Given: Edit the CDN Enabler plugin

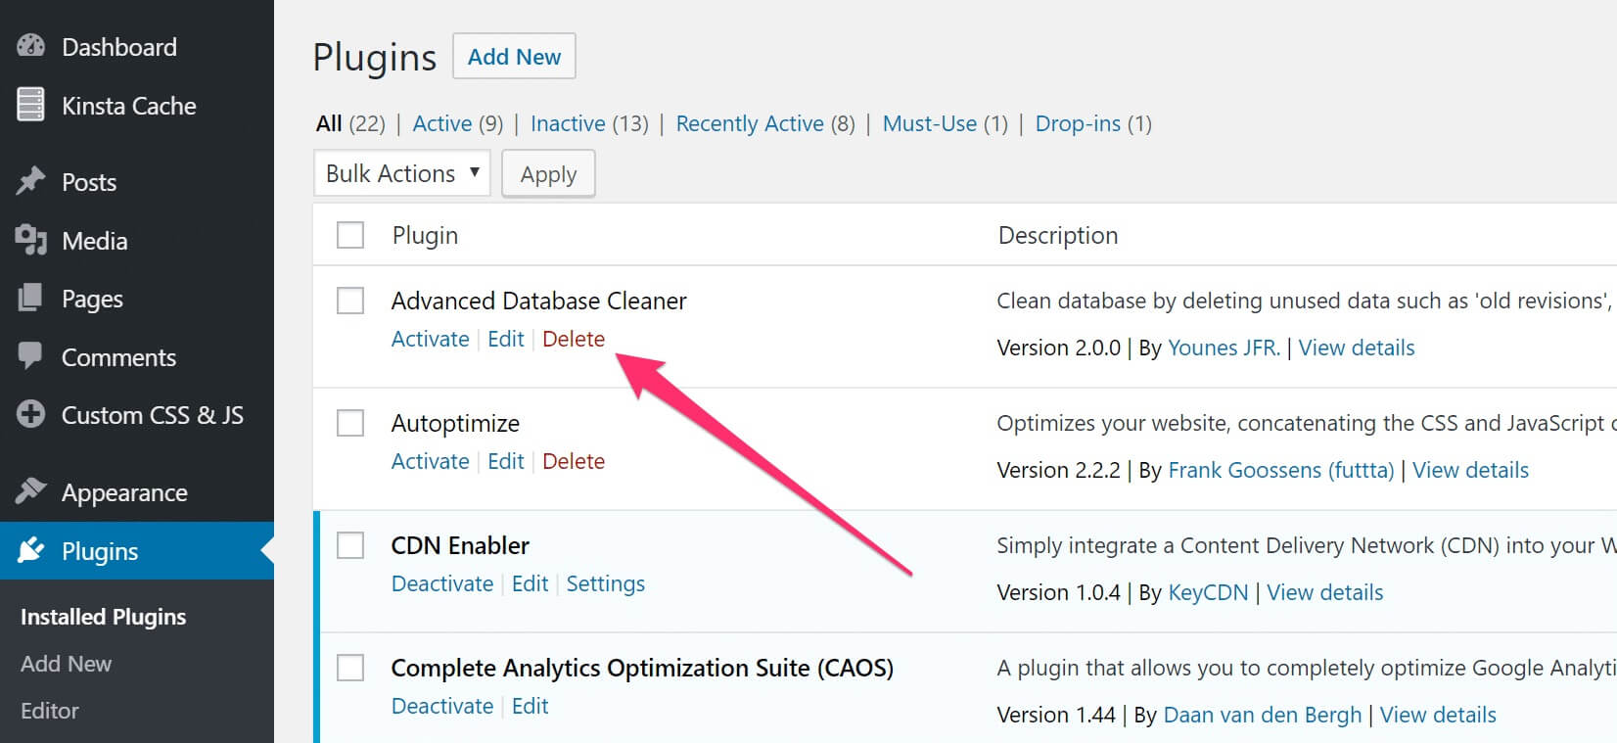Looking at the screenshot, I should pos(531,583).
